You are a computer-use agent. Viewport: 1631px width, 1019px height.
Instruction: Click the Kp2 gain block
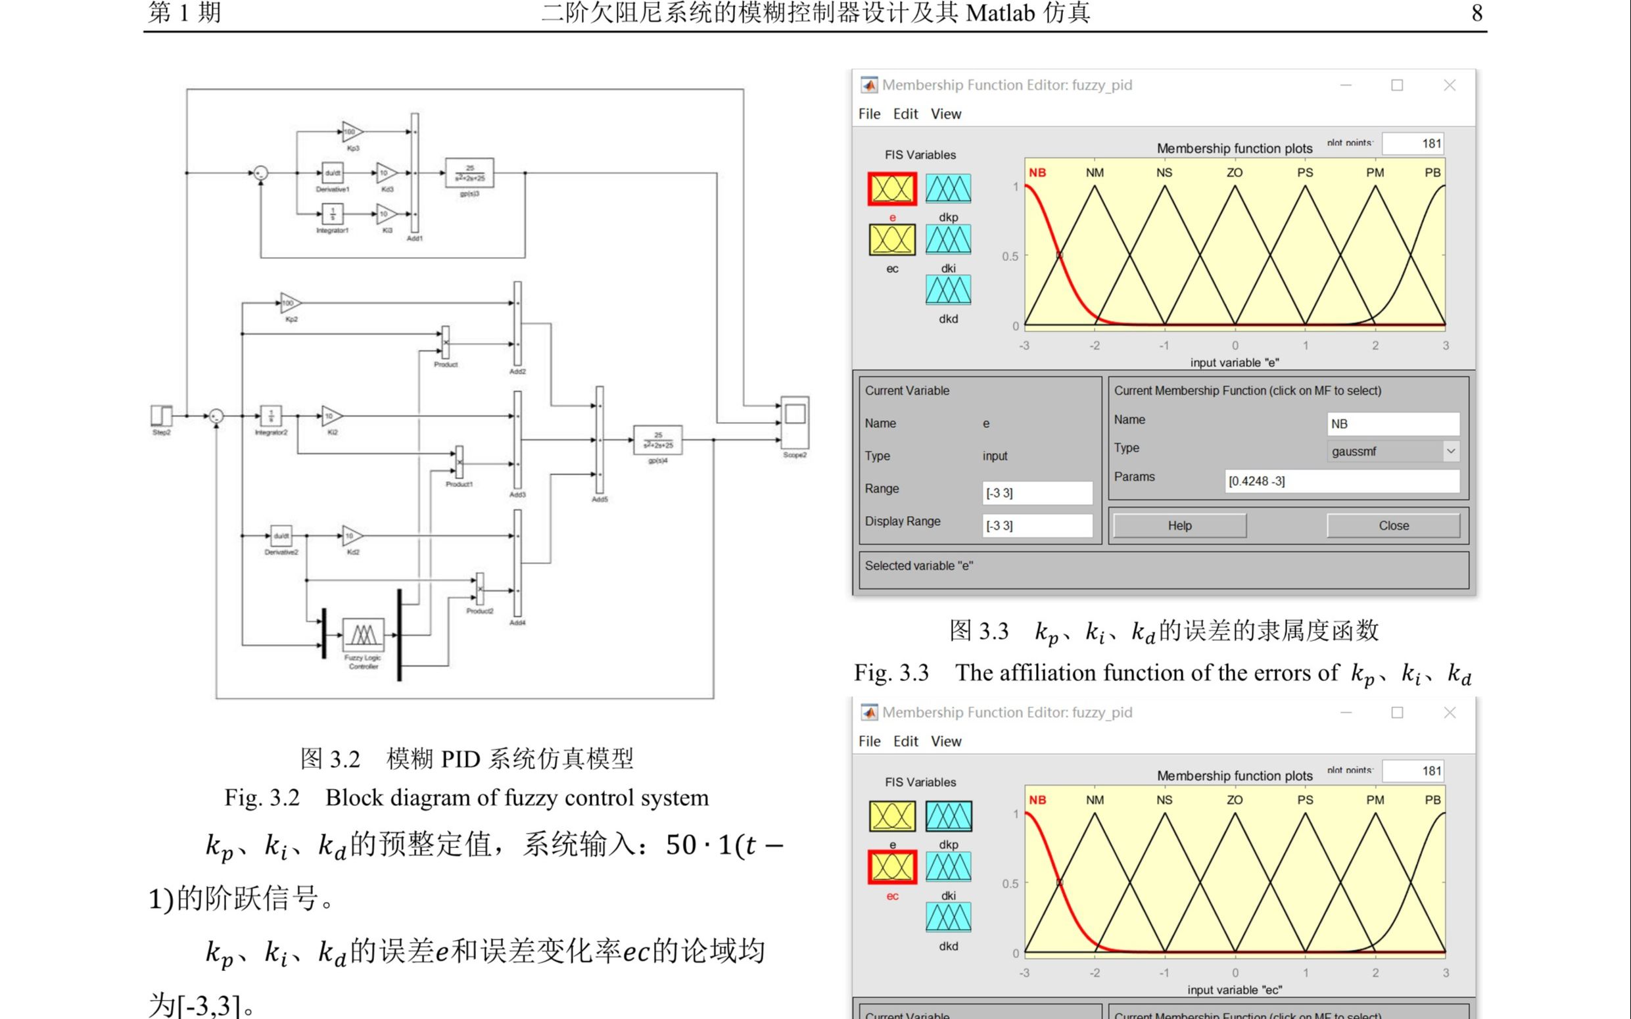[x=291, y=303]
